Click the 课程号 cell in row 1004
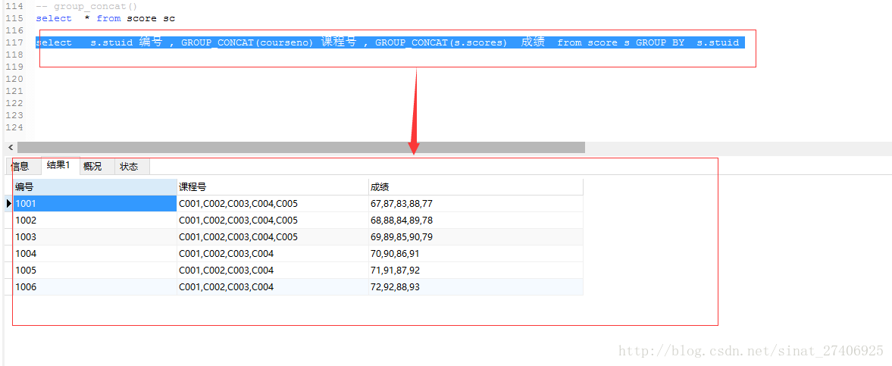The height and width of the screenshot is (366, 892). coord(273,253)
